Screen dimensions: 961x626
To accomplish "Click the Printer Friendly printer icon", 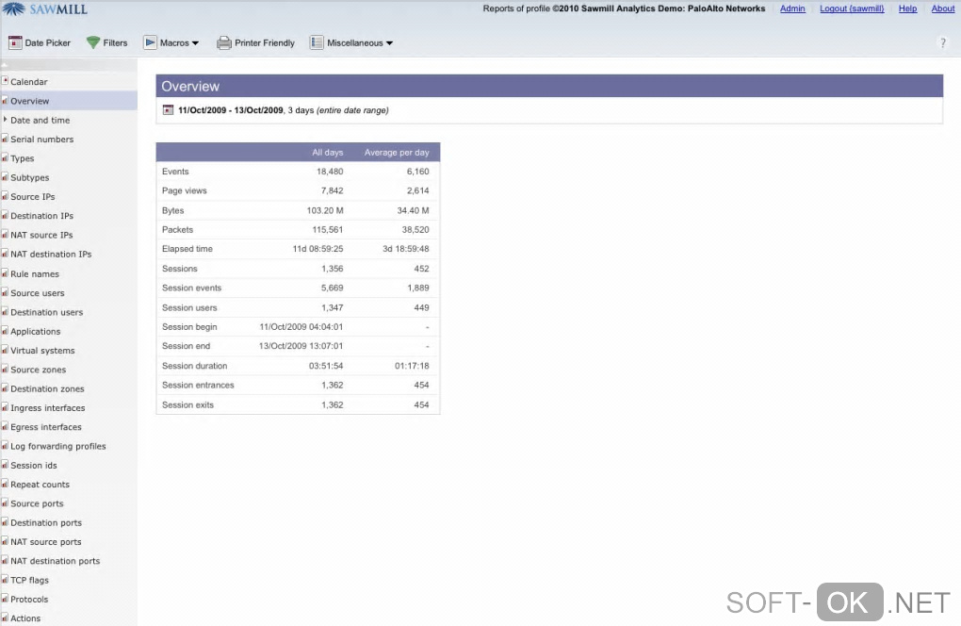I will point(224,43).
